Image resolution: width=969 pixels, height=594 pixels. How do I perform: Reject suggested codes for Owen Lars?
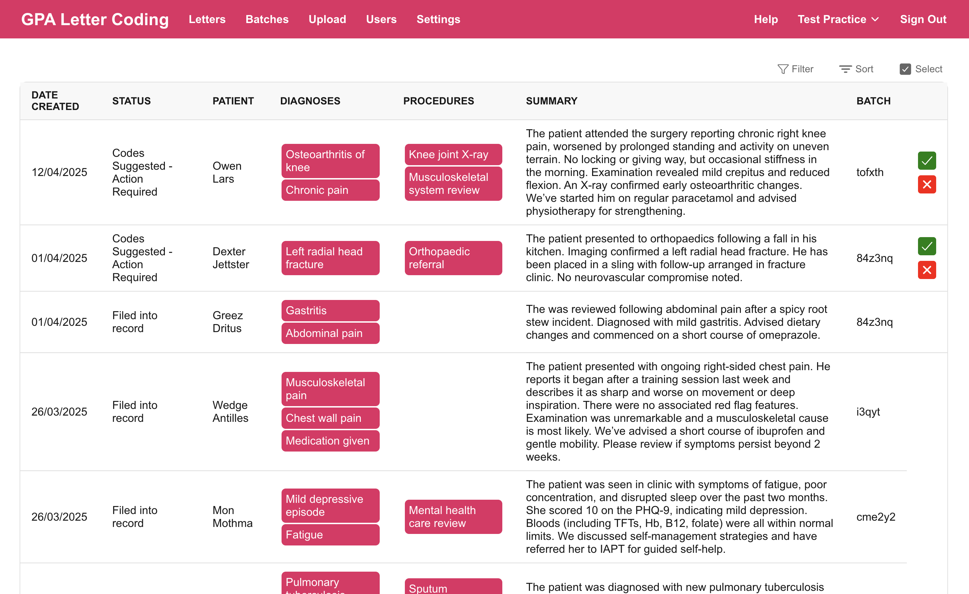click(927, 184)
